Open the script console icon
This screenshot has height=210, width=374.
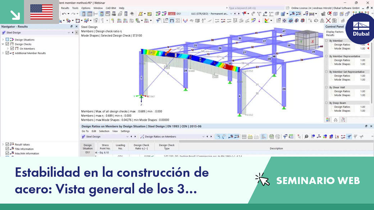108,14
